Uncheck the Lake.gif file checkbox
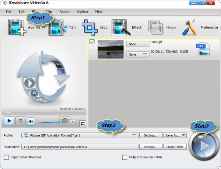Image resolution: width=221 pixels, height=169 pixels. pyautogui.click(x=92, y=42)
